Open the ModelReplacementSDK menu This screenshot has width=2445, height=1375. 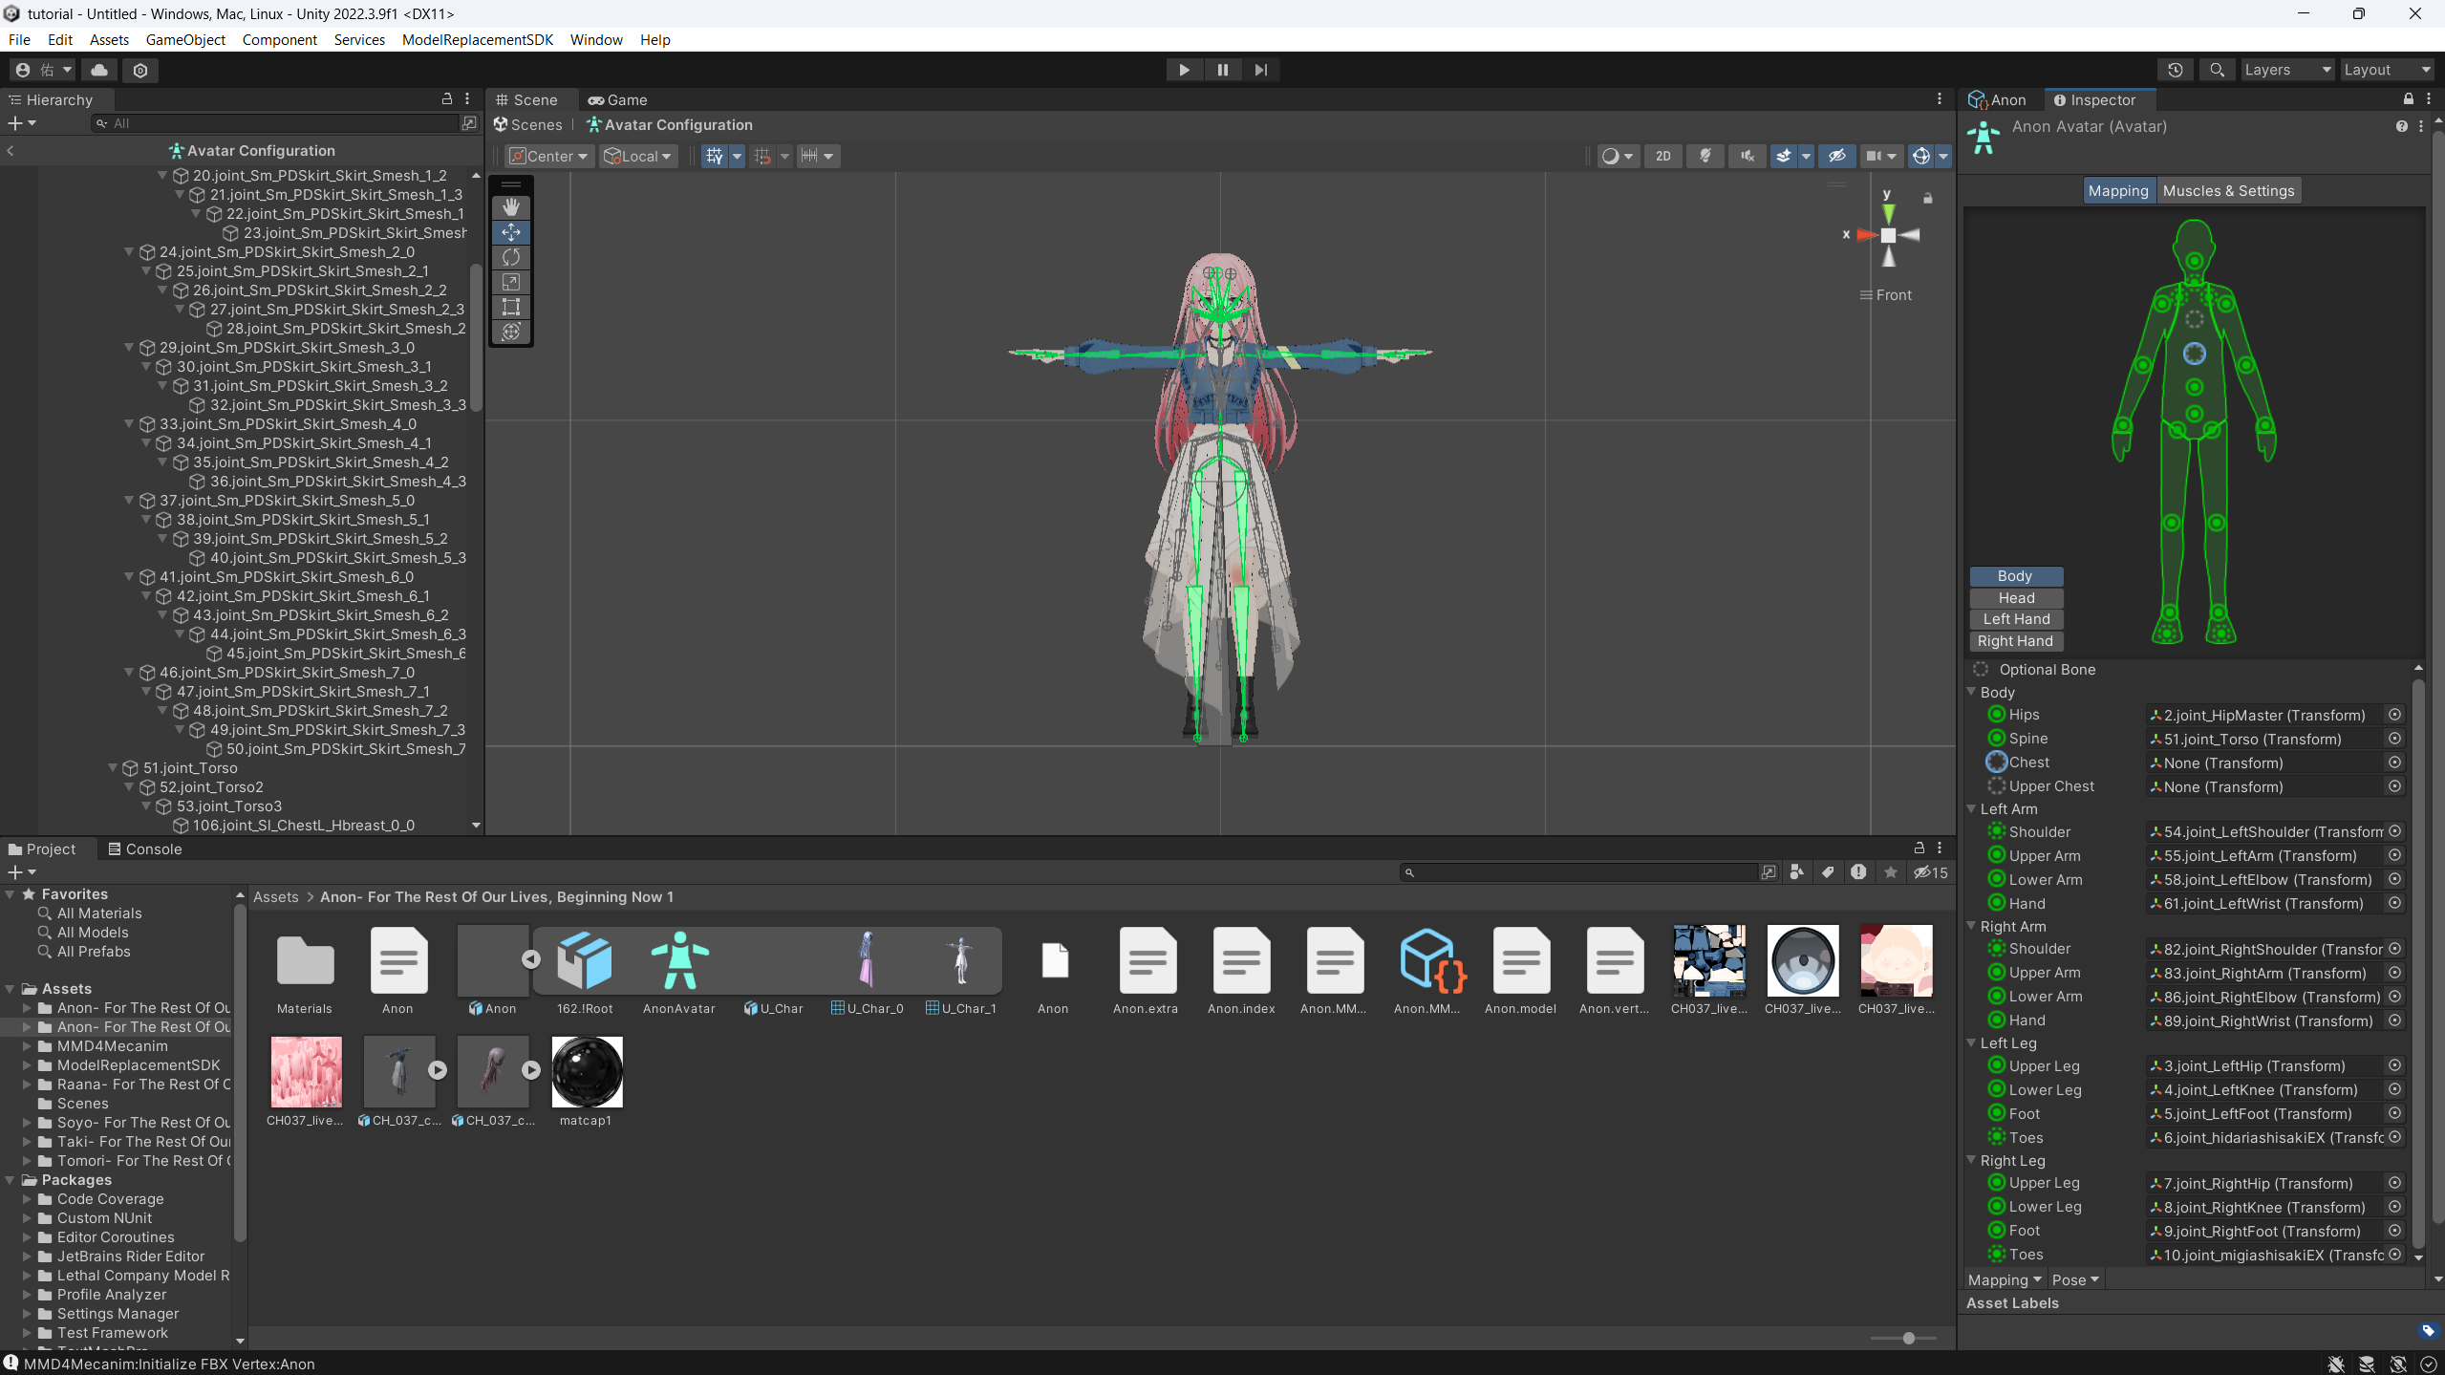click(477, 39)
